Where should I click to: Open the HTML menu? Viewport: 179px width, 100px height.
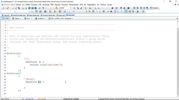click(28, 5)
